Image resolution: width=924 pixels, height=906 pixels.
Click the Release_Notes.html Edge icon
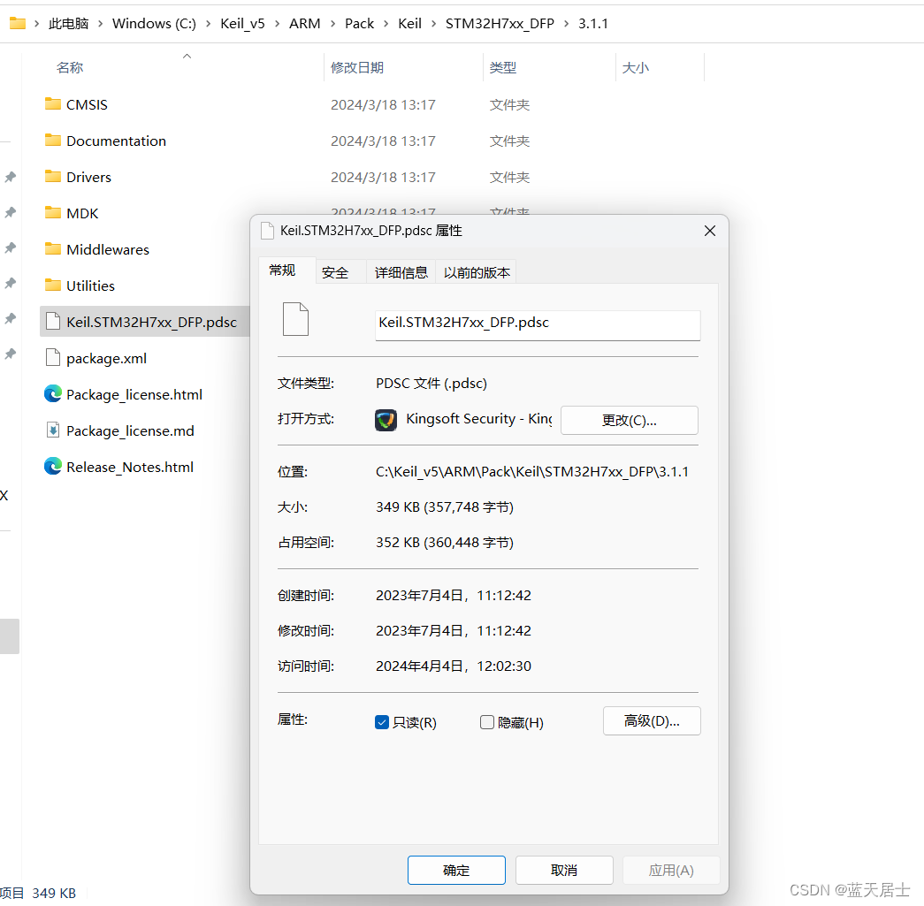click(x=53, y=466)
